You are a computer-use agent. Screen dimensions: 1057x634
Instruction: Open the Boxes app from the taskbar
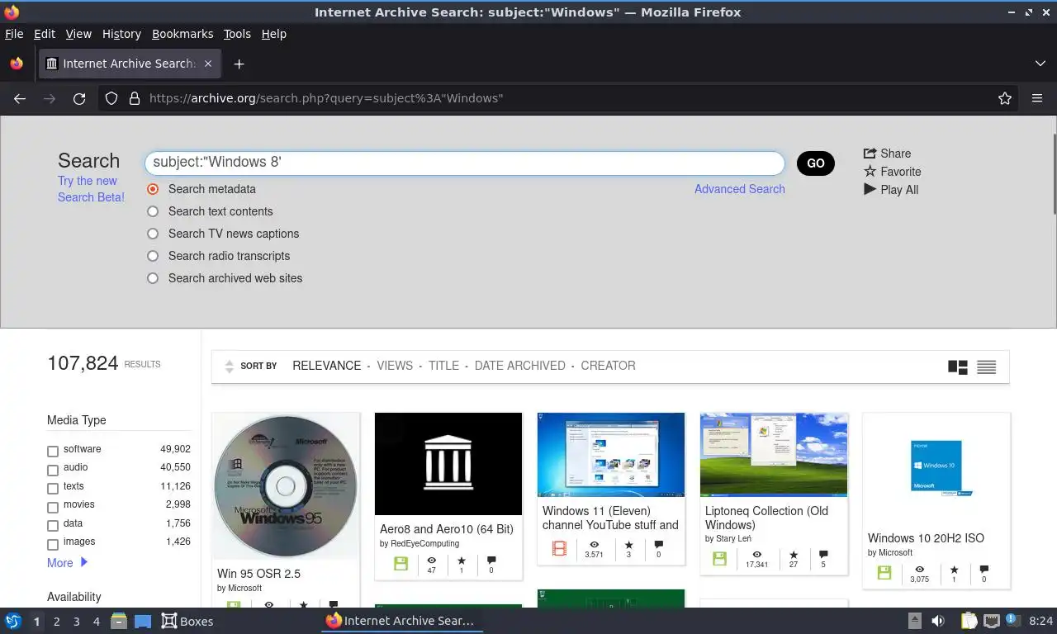187,621
